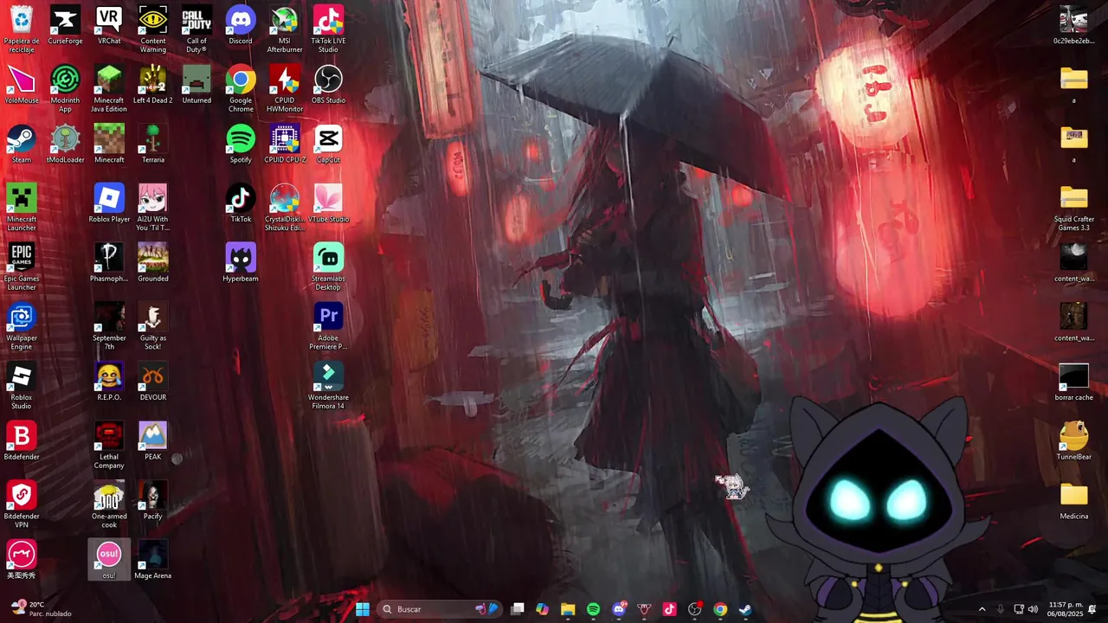Viewport: 1108px width, 623px height.
Task: Select the One-armed cook icon
Action: point(109,505)
